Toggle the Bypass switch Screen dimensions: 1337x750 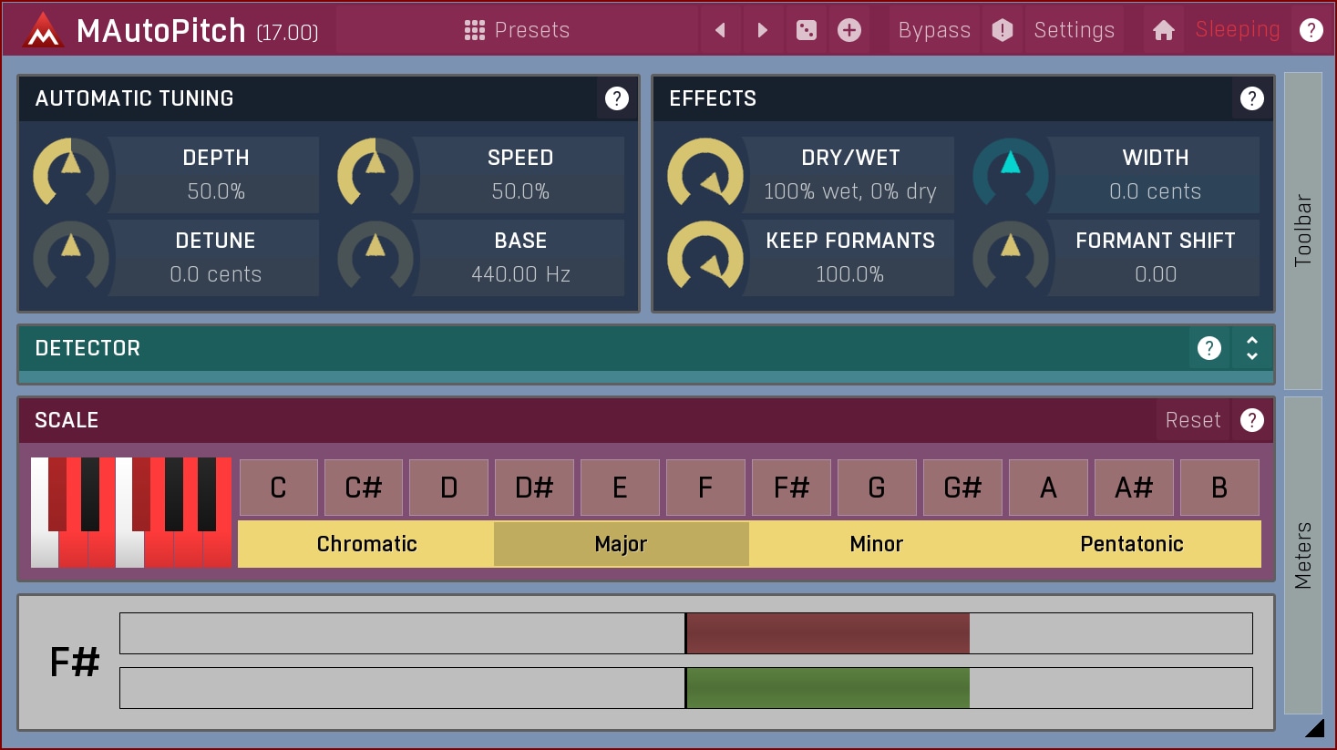[x=934, y=30]
